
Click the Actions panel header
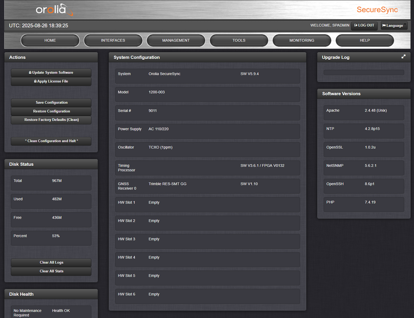pyautogui.click(x=51, y=57)
